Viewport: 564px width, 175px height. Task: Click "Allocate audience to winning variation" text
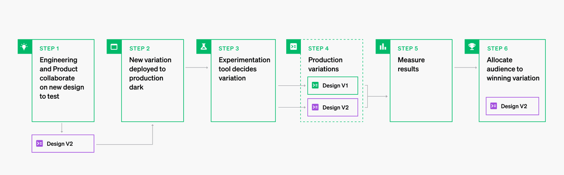[x=513, y=69]
